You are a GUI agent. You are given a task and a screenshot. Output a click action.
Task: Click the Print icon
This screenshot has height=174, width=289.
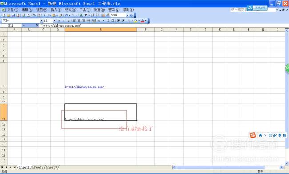24,15
